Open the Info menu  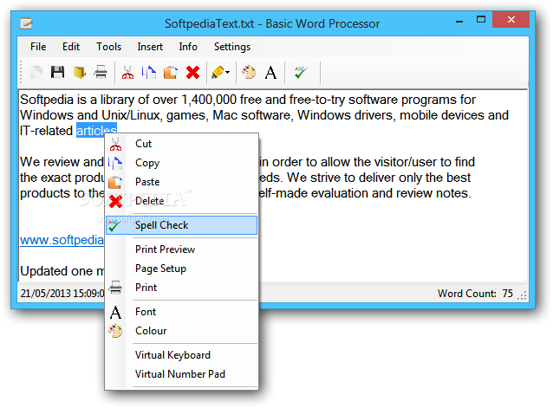point(188,47)
